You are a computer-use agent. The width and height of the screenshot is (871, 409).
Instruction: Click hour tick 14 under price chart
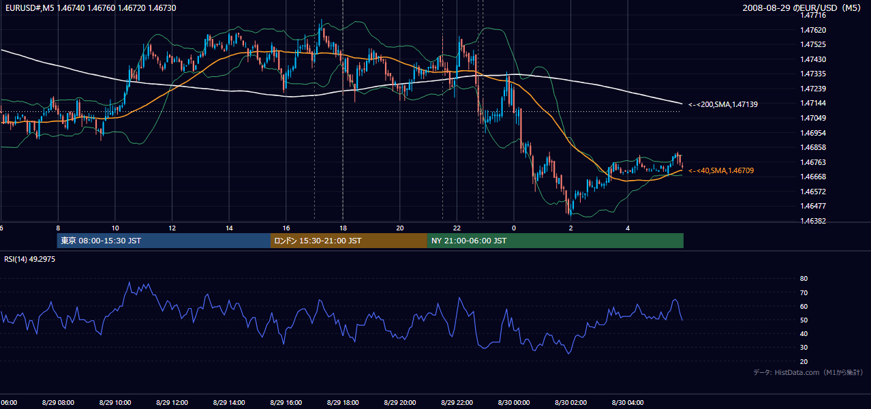(x=229, y=228)
